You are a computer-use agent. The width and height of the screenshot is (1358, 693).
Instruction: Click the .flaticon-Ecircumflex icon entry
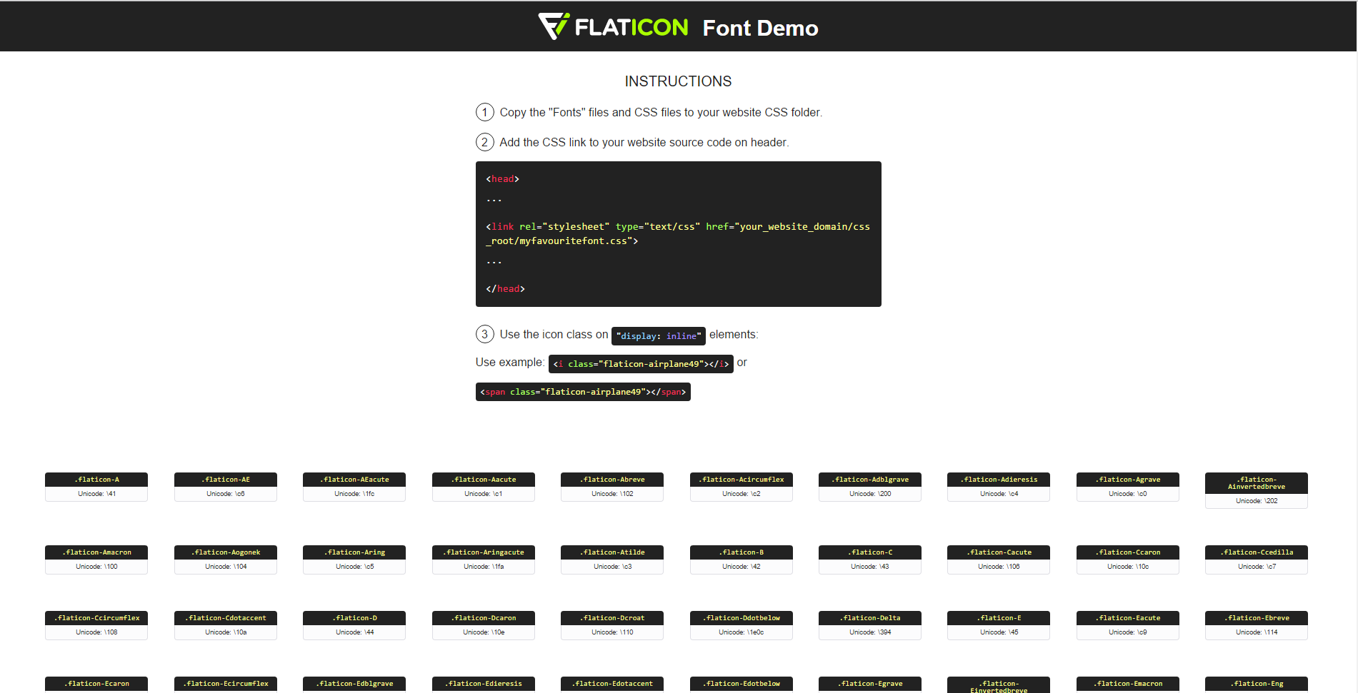225,684
